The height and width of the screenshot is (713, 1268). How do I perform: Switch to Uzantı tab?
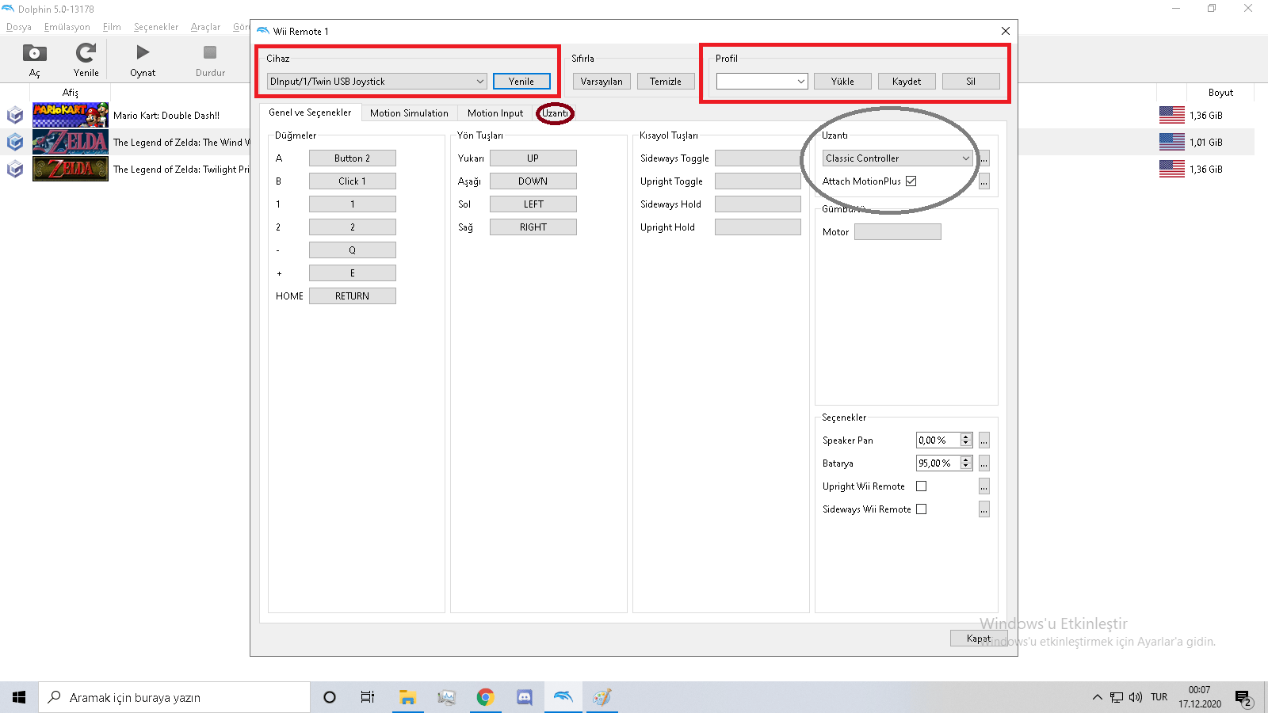tap(555, 113)
